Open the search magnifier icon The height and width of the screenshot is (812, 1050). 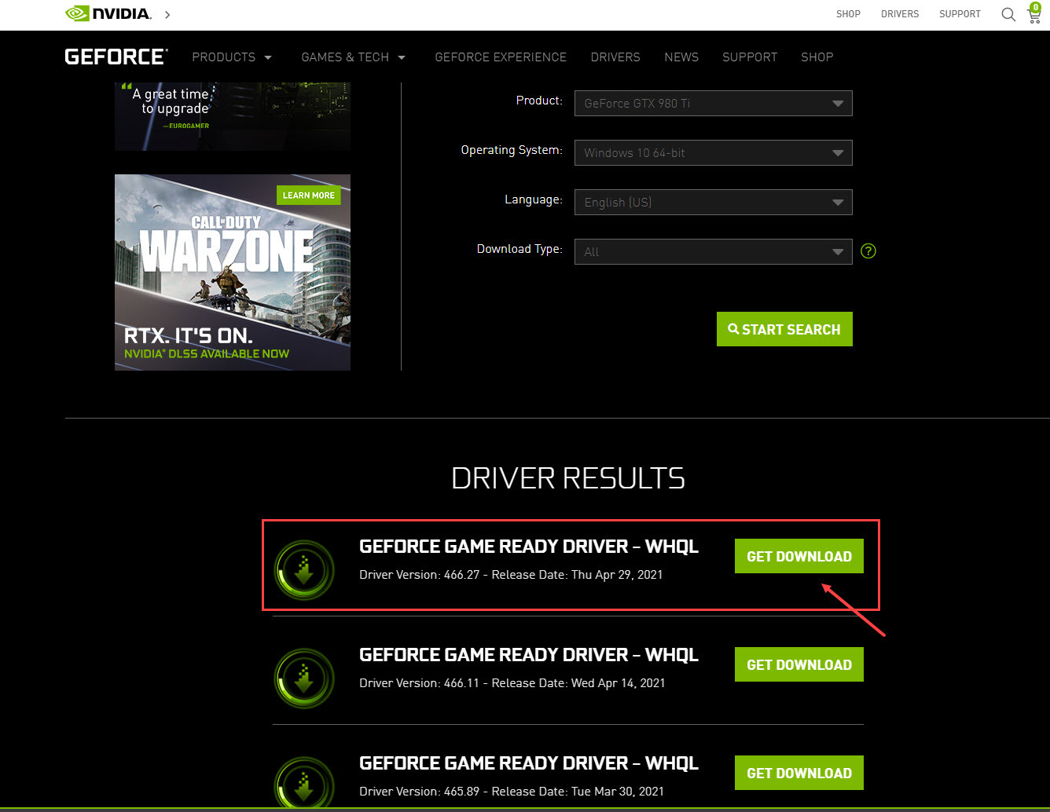pyautogui.click(x=1008, y=14)
